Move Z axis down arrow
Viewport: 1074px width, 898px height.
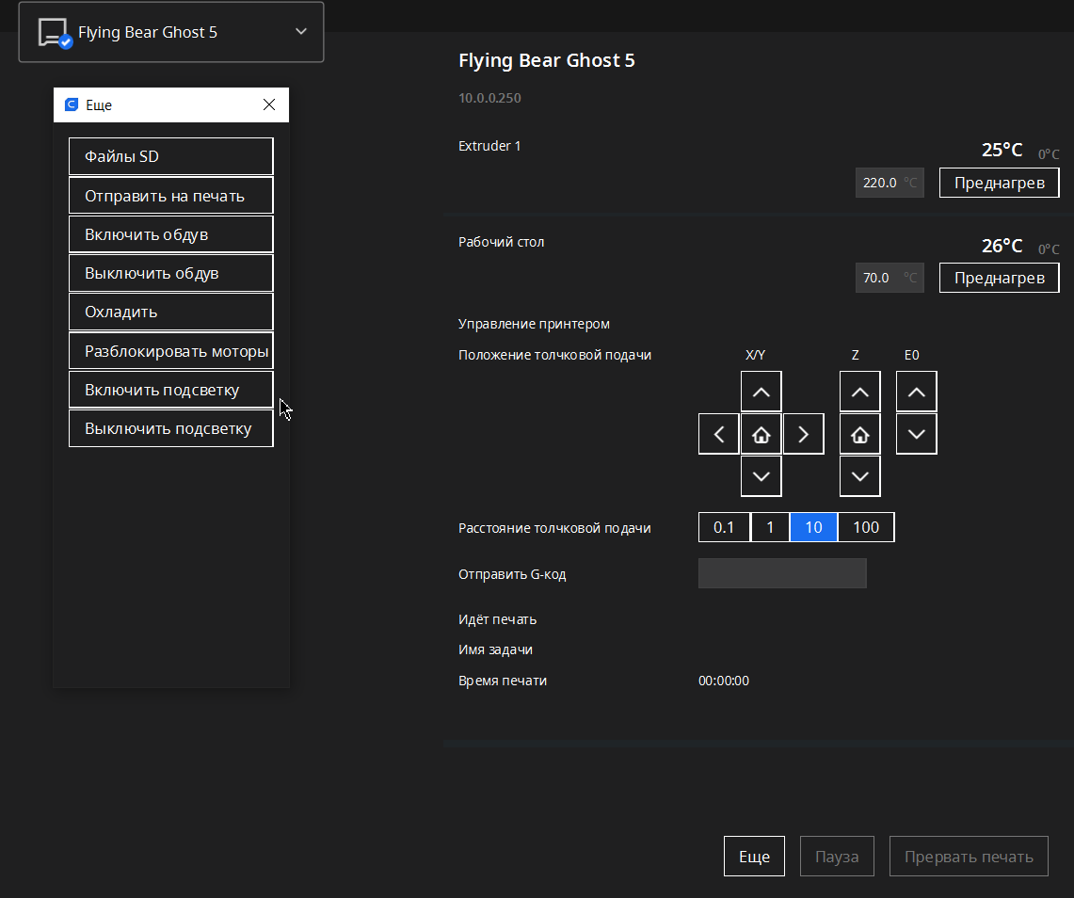point(859,476)
